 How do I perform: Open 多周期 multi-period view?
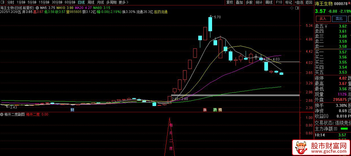pos(111,2)
